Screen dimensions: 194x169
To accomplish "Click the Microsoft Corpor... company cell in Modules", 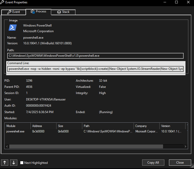I will click(146, 131).
